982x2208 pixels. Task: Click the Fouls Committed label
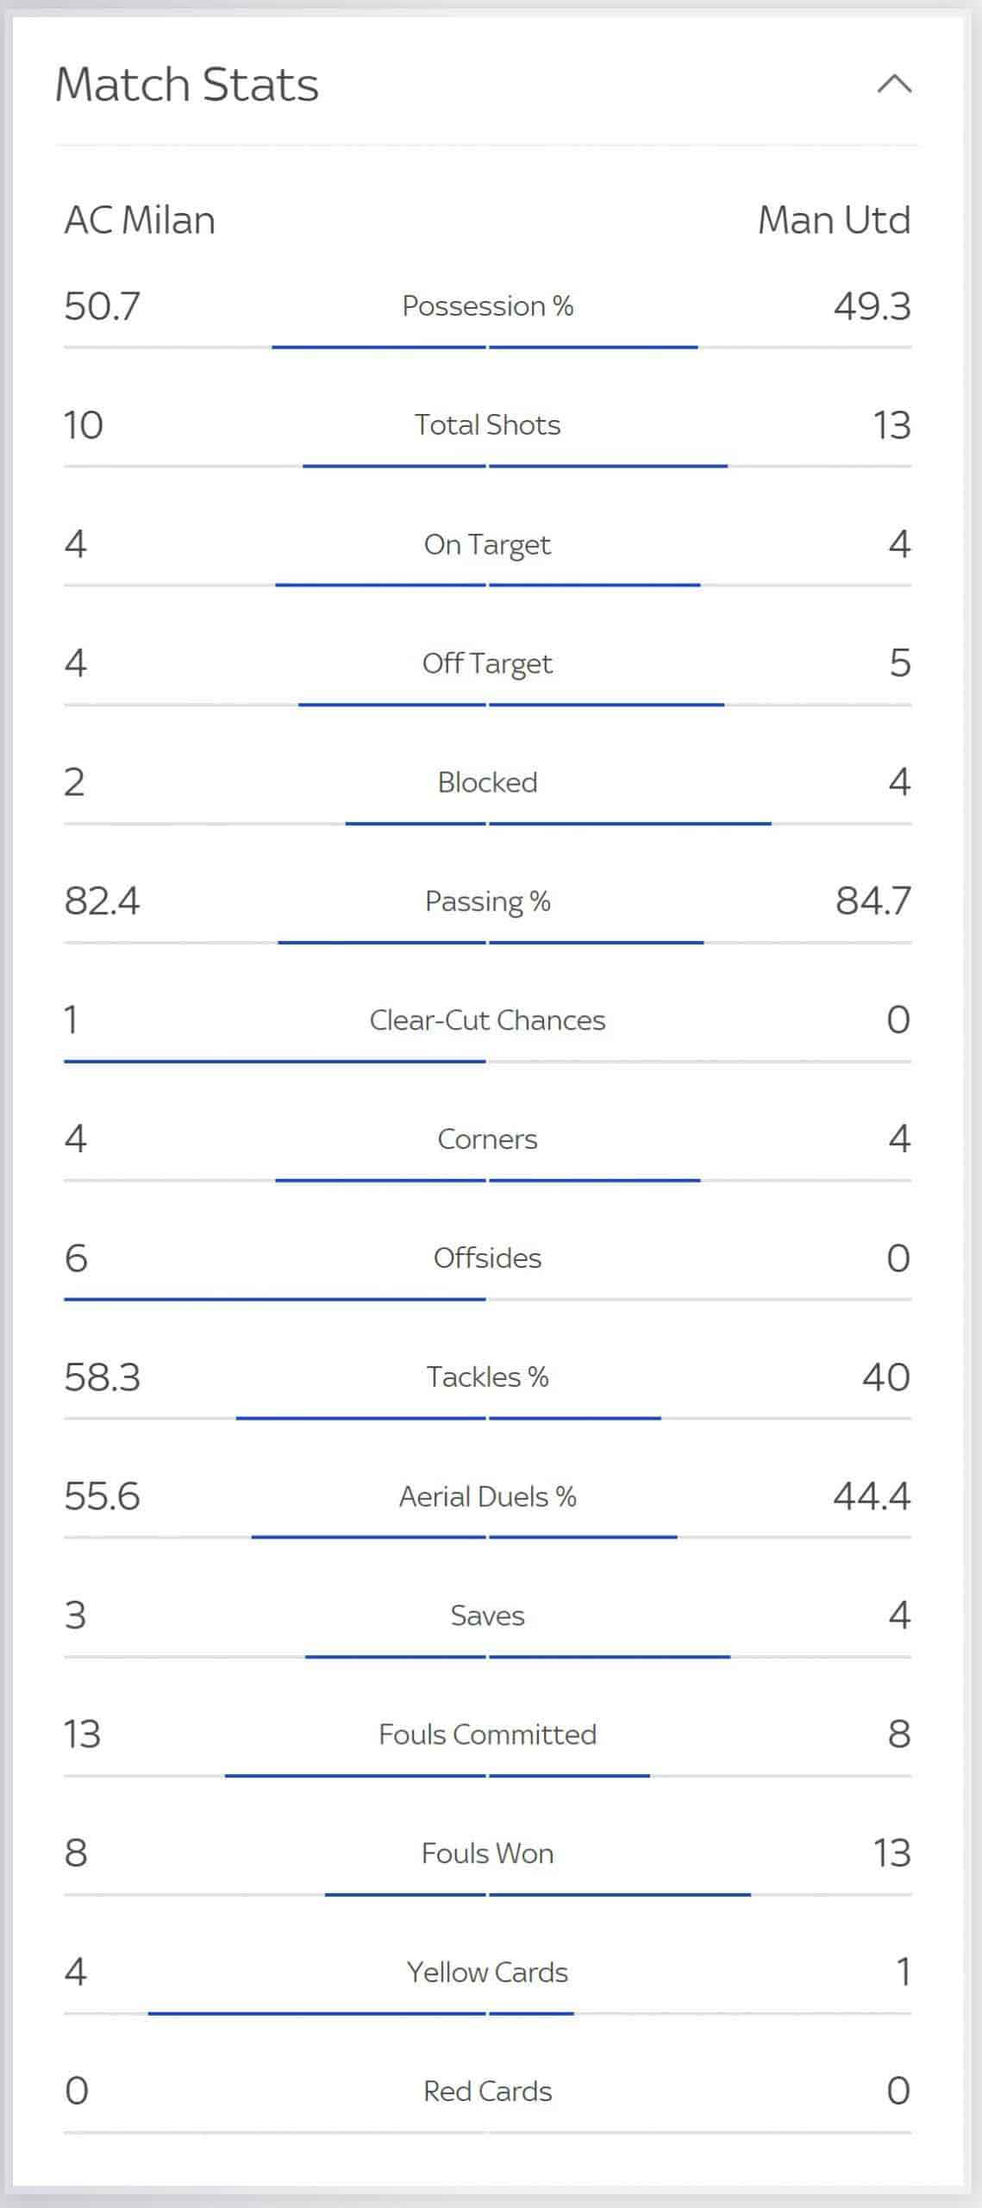(x=487, y=1734)
